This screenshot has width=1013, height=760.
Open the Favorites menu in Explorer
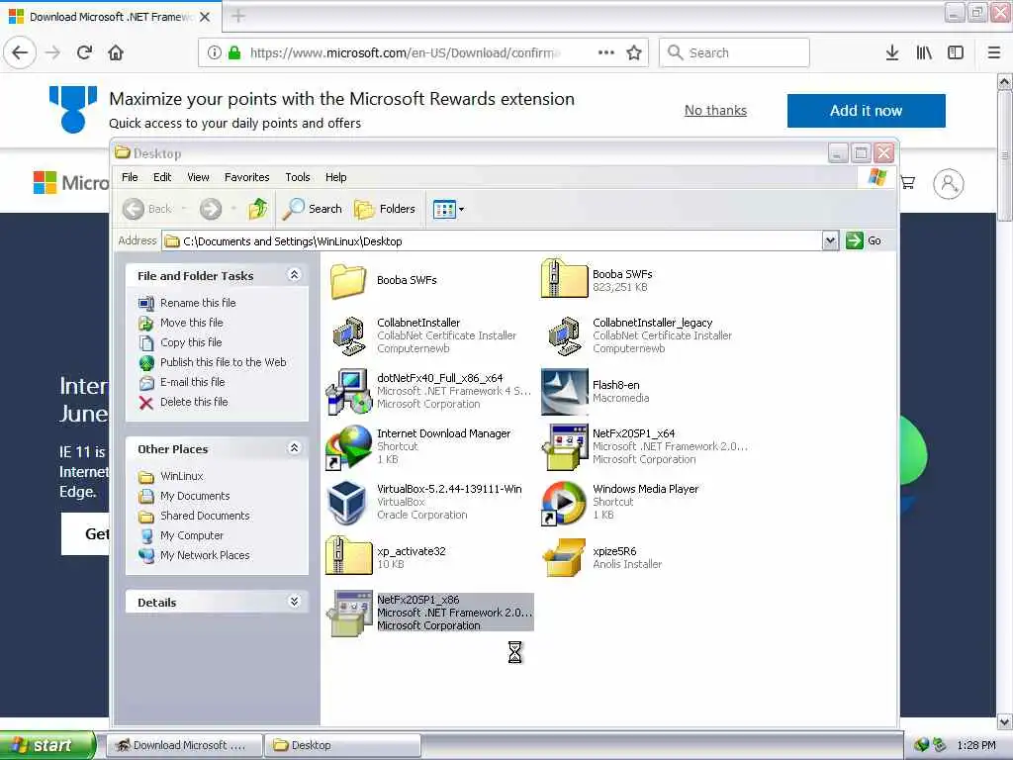pyautogui.click(x=246, y=177)
